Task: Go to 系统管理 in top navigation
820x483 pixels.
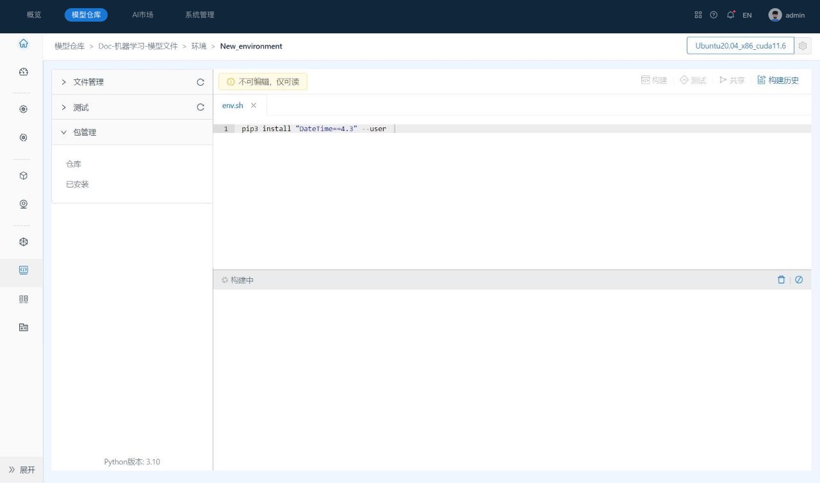Action: point(199,15)
